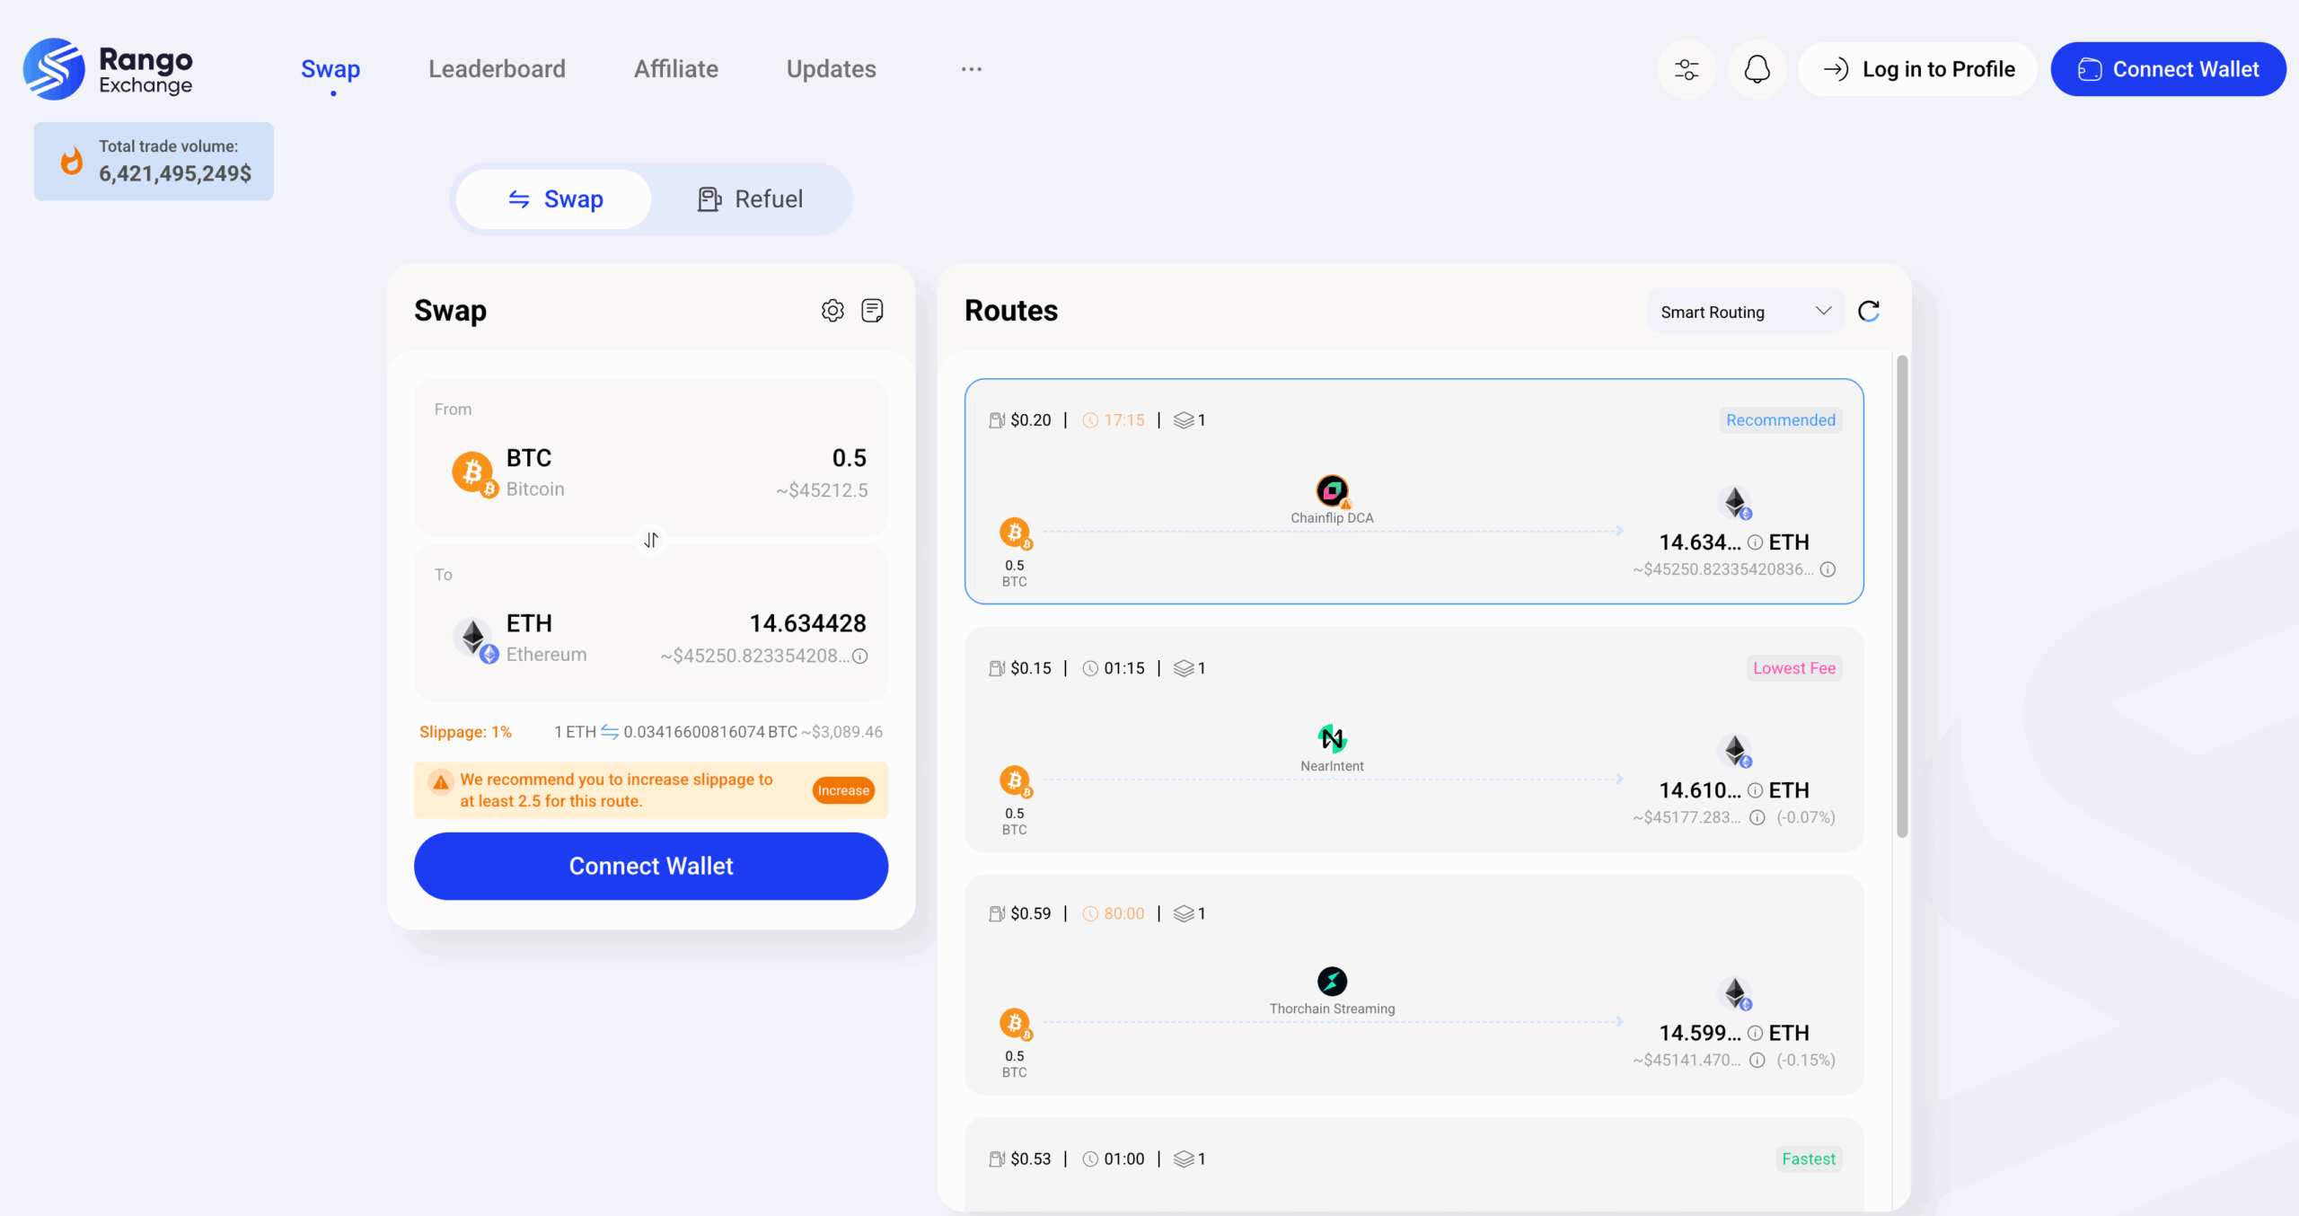Open the Leaderboard page

point(497,68)
